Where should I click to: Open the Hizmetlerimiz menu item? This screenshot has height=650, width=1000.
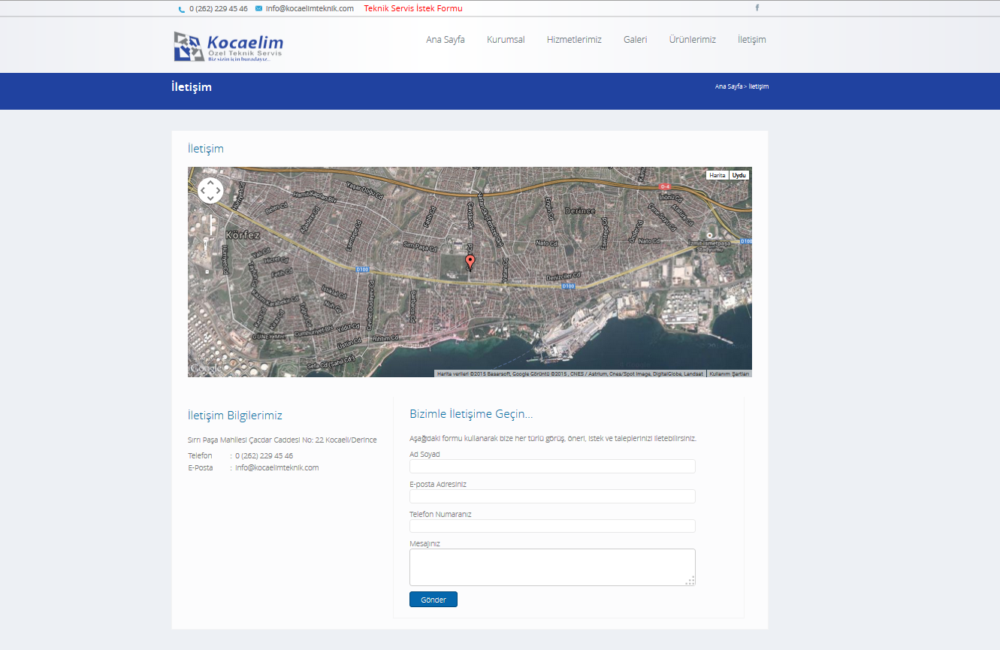click(574, 40)
